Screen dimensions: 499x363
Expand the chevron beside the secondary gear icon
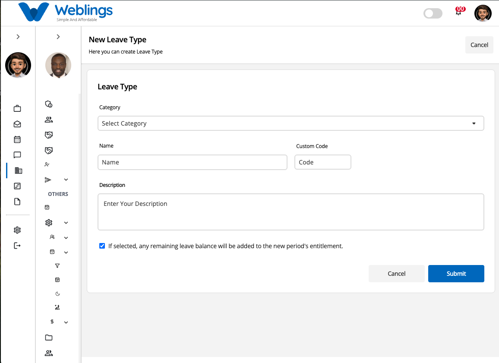(66, 223)
